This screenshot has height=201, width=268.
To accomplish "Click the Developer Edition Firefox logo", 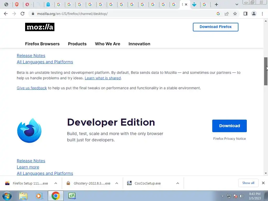I will pyautogui.click(x=29, y=130).
